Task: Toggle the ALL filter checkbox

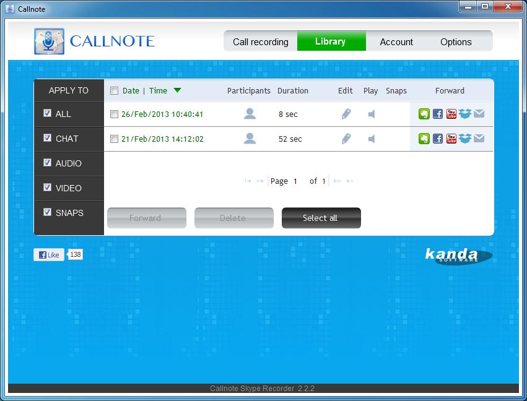Action: [48, 113]
